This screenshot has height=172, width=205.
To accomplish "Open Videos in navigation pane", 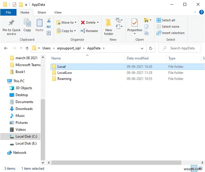I will [x=18, y=130].
